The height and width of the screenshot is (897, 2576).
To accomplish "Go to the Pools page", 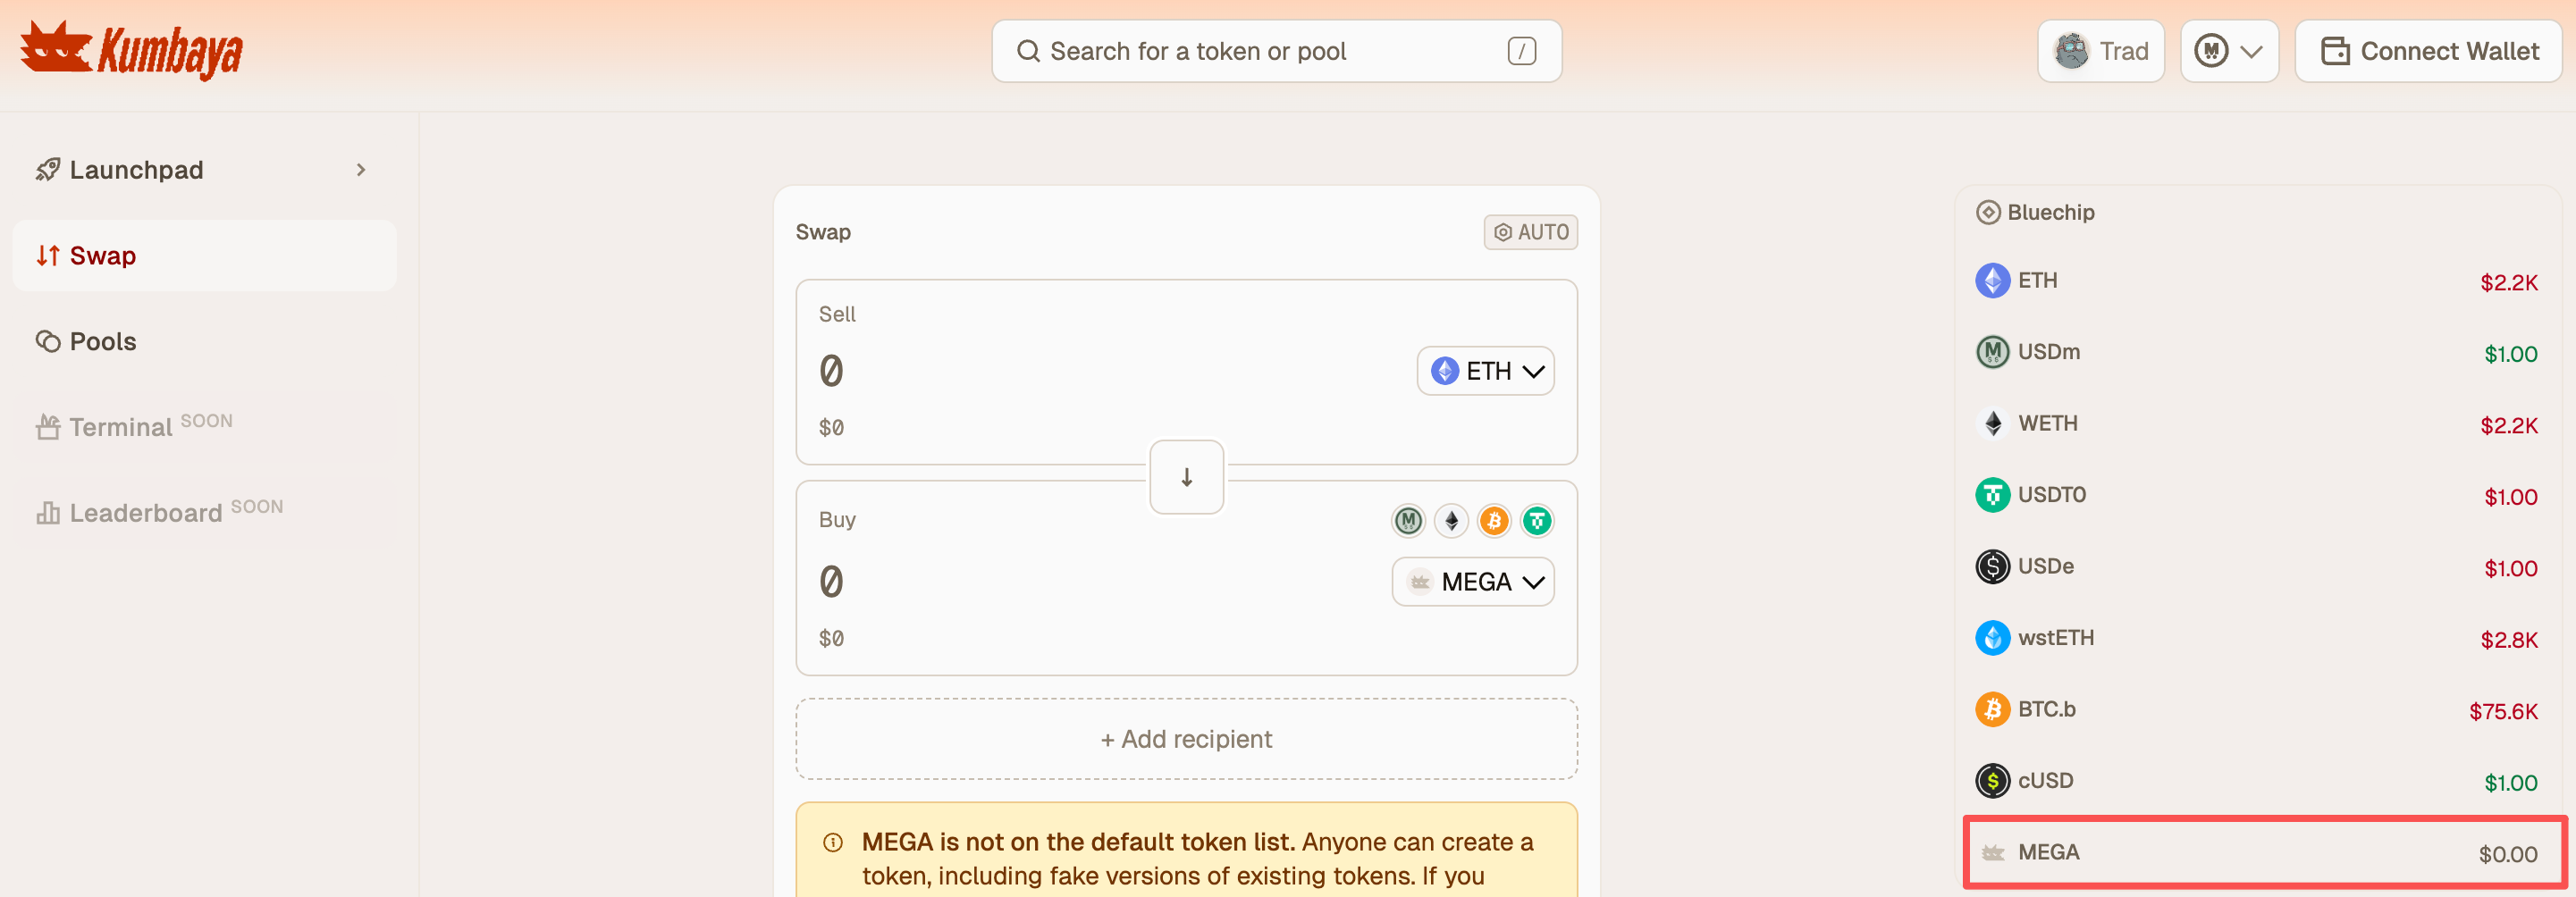I will [103, 342].
